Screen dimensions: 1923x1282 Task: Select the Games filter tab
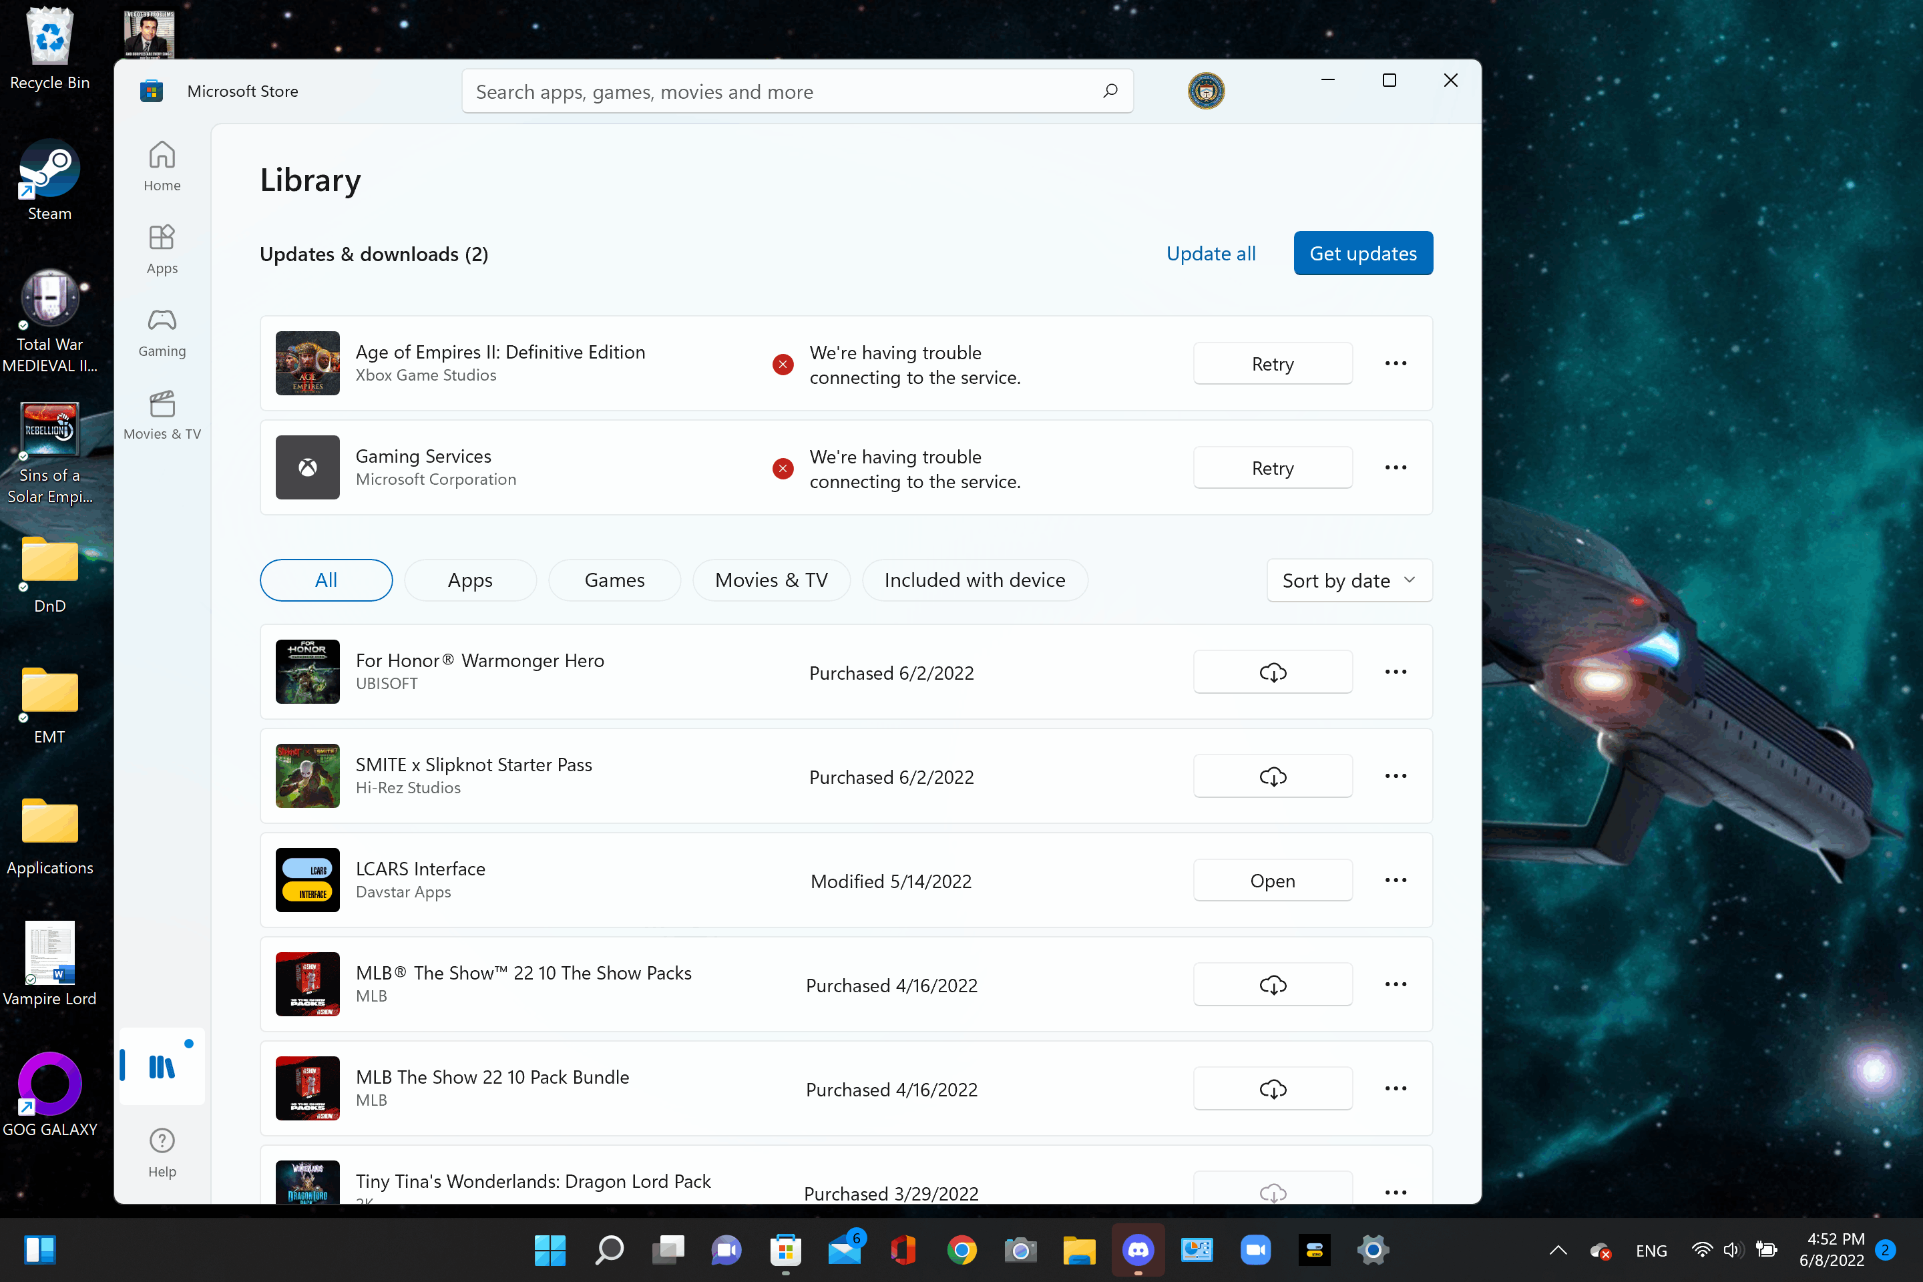point(615,580)
